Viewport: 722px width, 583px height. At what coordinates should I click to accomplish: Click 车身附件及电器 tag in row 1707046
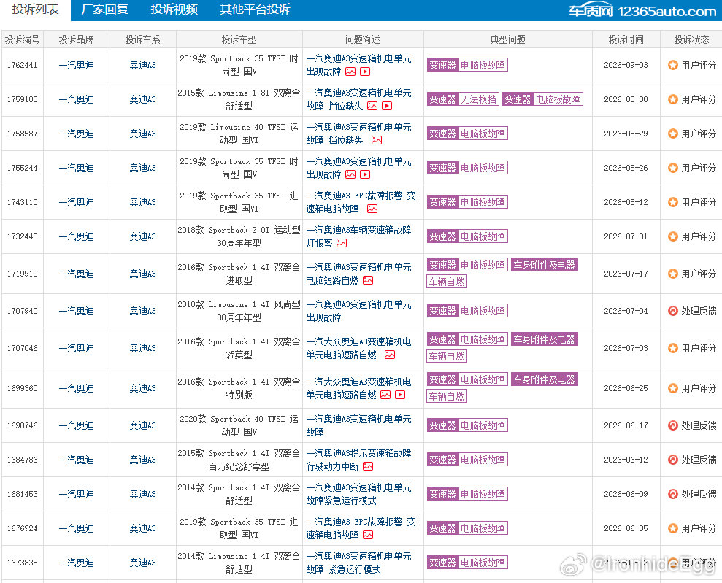[x=545, y=339]
